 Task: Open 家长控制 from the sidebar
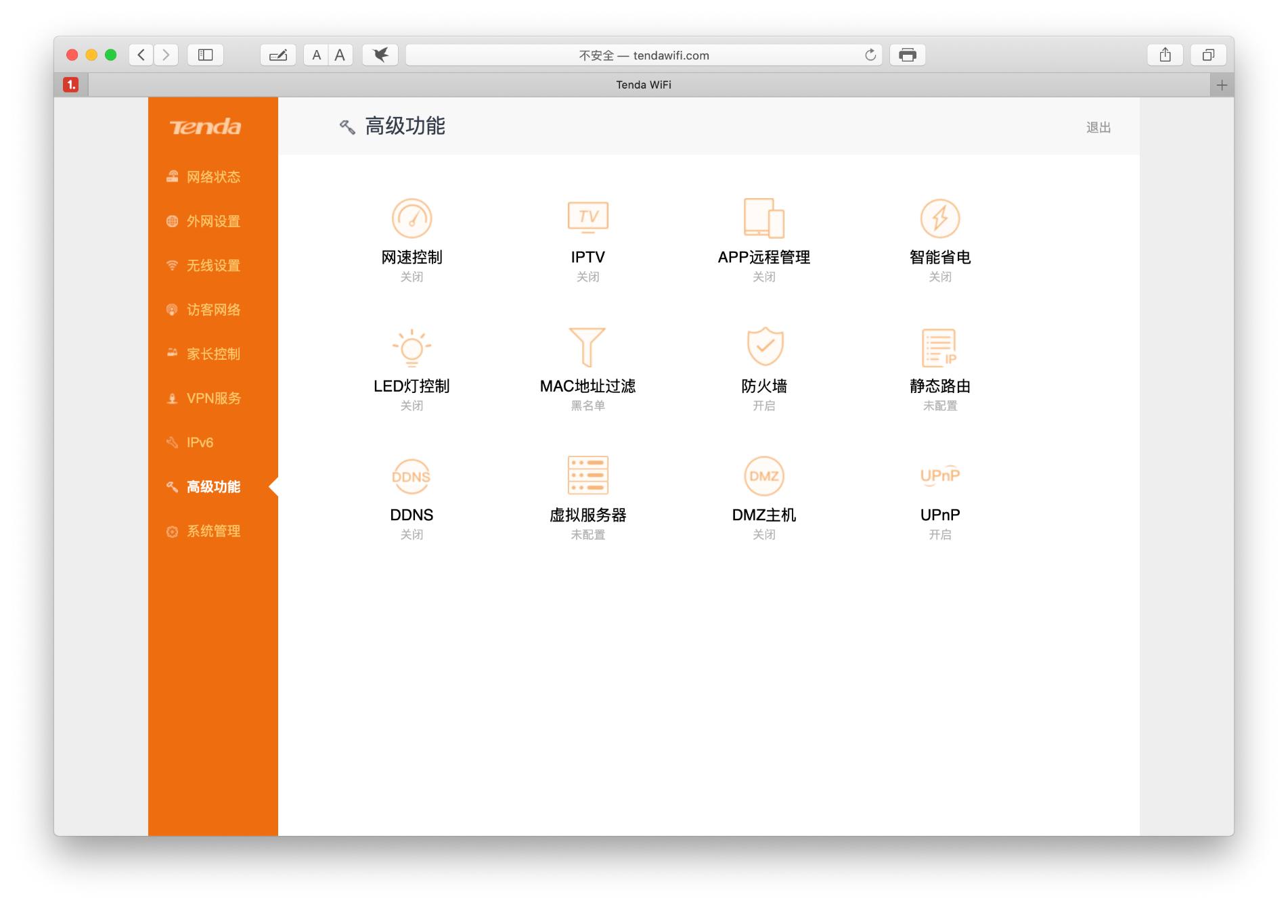point(213,354)
